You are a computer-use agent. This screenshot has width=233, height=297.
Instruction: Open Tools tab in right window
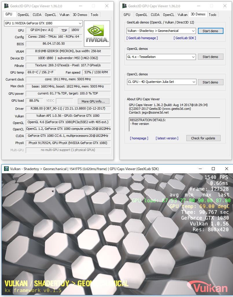click(x=212, y=15)
